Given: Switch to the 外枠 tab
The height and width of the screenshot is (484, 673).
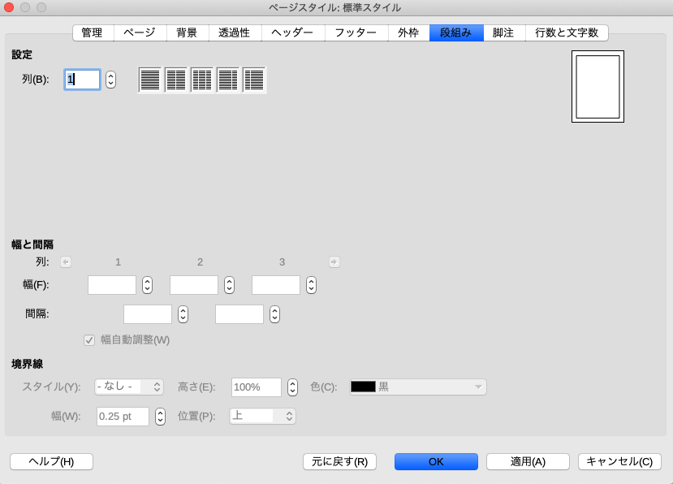Looking at the screenshot, I should tap(408, 32).
